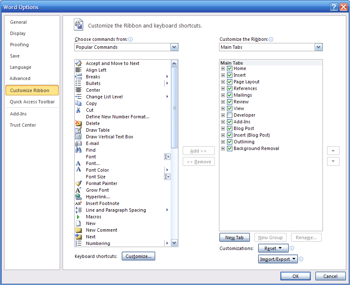Select the Format Painter brush icon

click(78, 183)
